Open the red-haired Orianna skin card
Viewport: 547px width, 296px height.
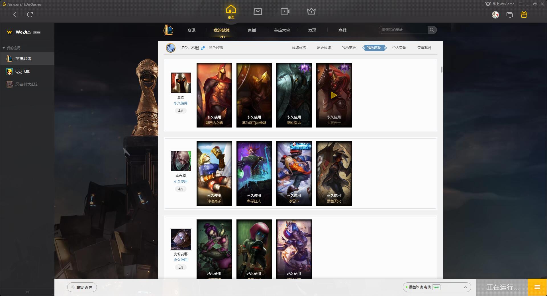coord(254,249)
